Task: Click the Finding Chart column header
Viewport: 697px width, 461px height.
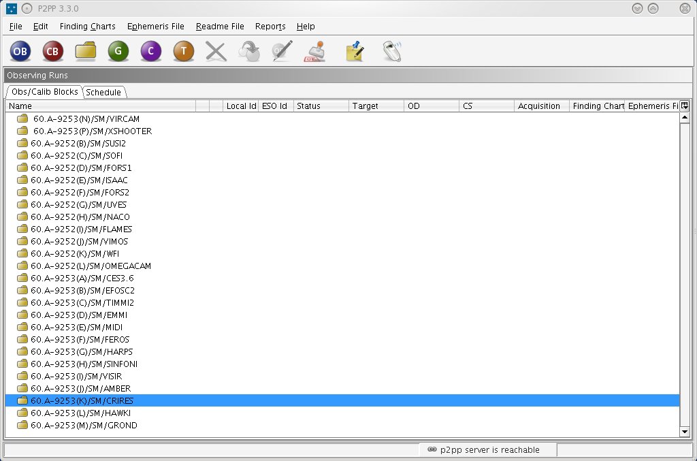Action: point(596,106)
